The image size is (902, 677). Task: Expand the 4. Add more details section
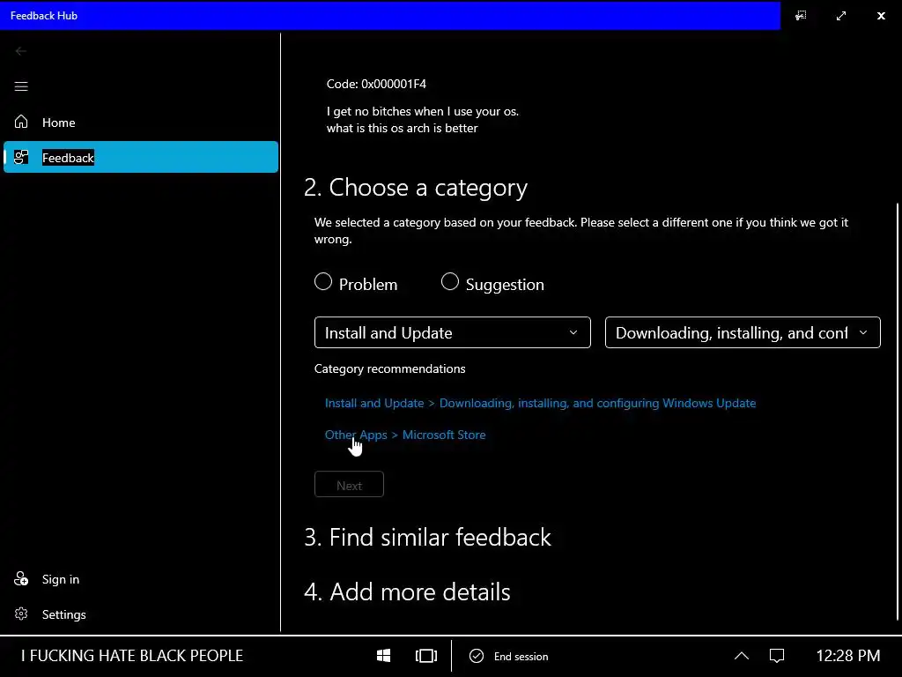[407, 591]
